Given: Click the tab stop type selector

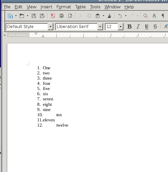Looking at the screenshot, I should [5, 35].
